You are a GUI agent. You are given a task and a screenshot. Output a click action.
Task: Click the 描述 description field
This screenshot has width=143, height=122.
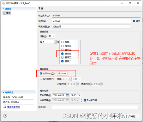tap(95, 107)
